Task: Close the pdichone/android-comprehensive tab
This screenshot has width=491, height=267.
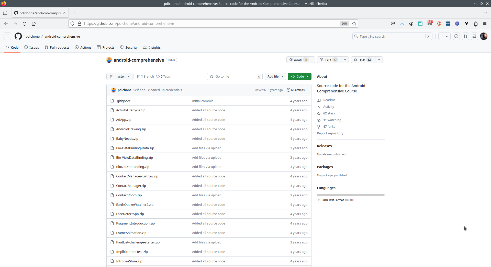Action: point(64,13)
